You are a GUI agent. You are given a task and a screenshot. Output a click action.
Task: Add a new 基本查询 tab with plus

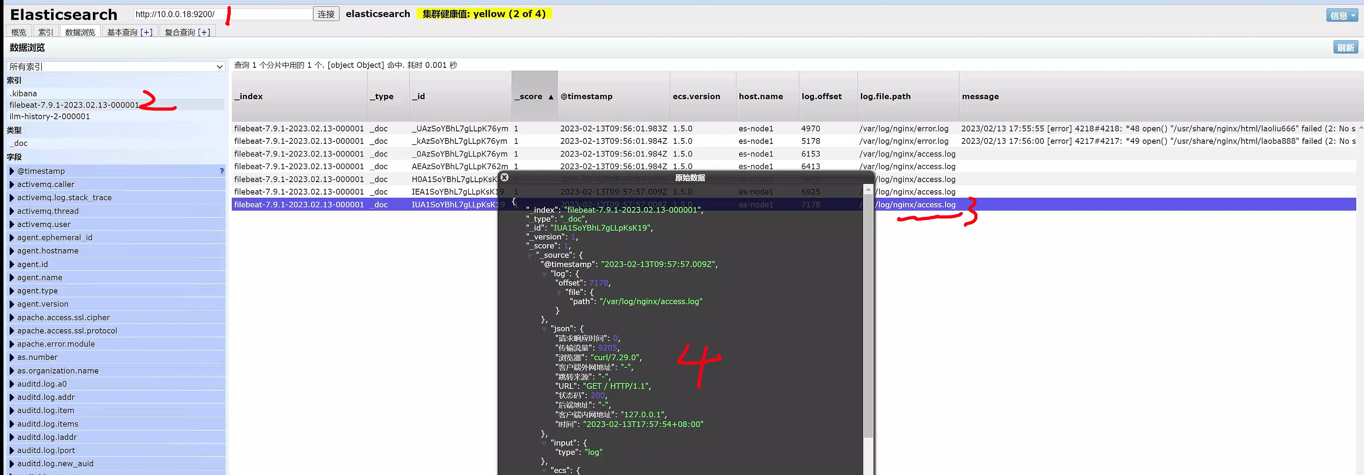(x=146, y=32)
